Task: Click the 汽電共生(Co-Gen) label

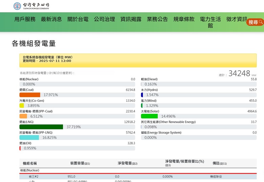Action: click(32, 100)
